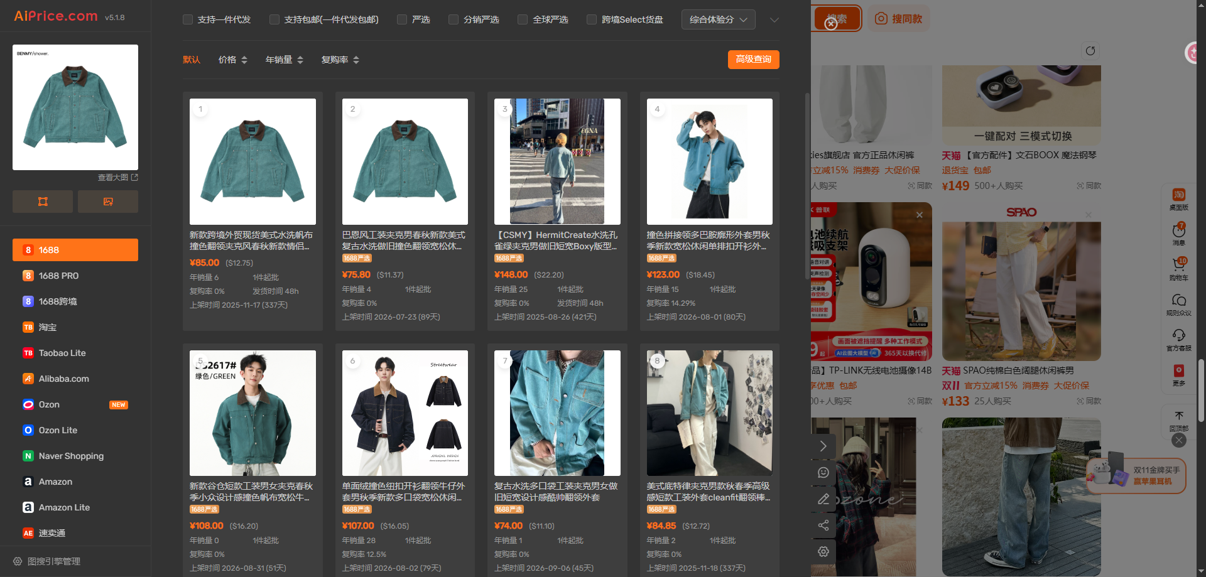Sort results by 年销量
Screen dimensions: 1206x577
pyautogui.click(x=285, y=60)
